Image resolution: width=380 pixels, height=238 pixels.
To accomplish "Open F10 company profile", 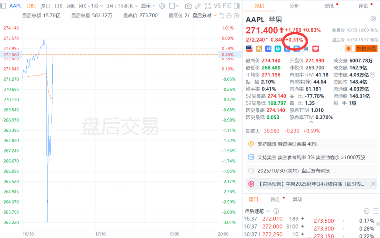I will coord(227,6).
